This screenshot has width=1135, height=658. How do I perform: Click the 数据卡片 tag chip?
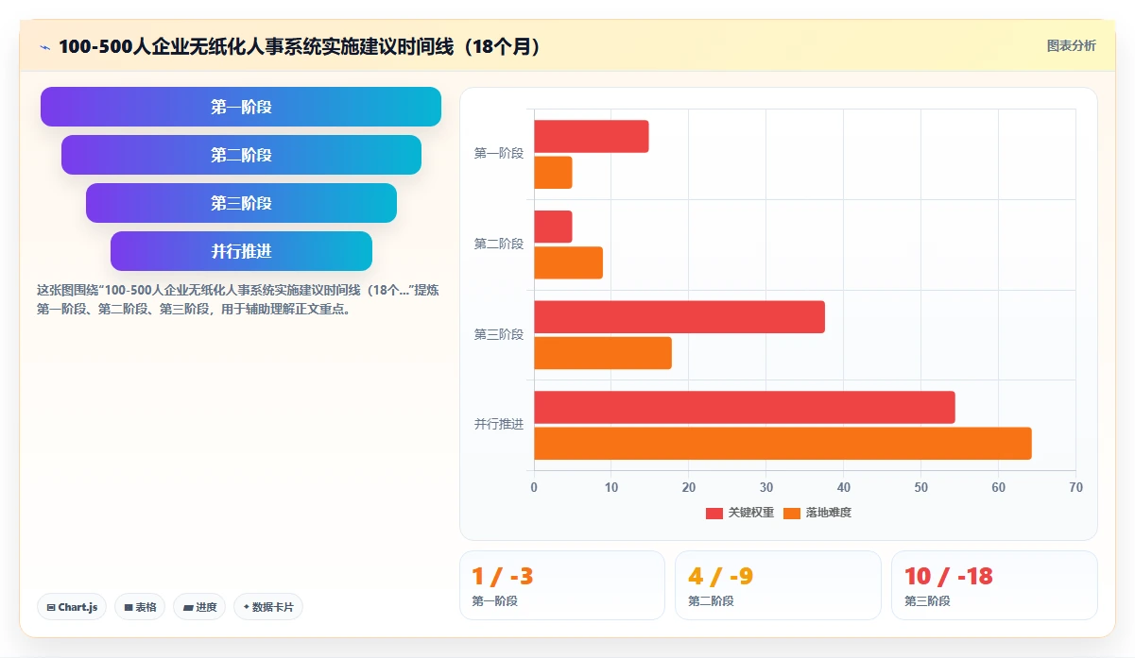pos(268,607)
